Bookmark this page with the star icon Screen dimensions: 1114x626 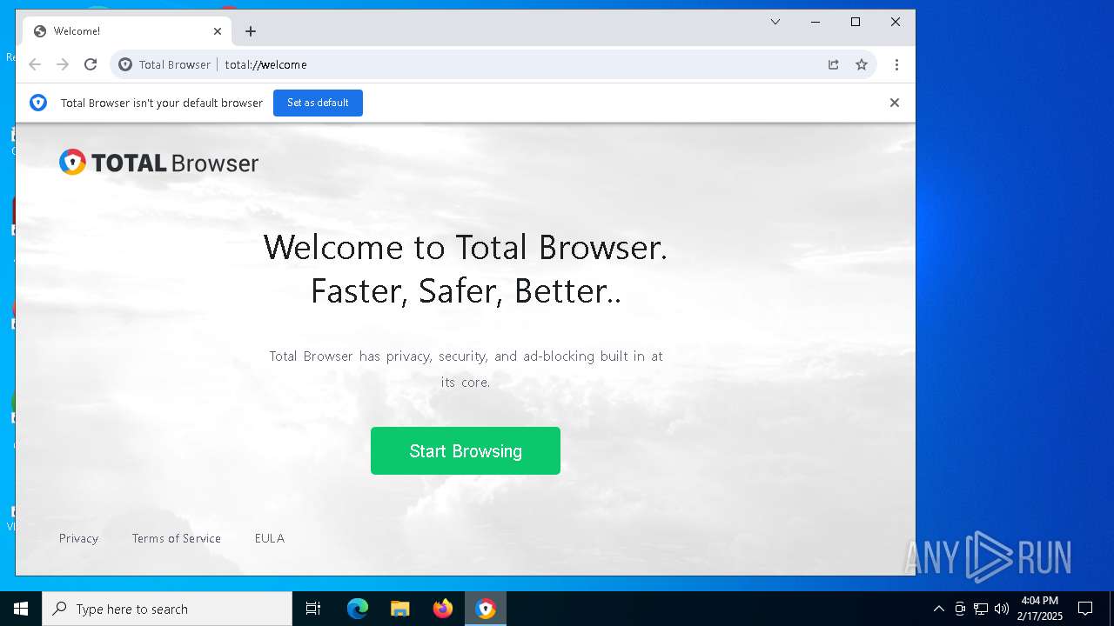862,64
